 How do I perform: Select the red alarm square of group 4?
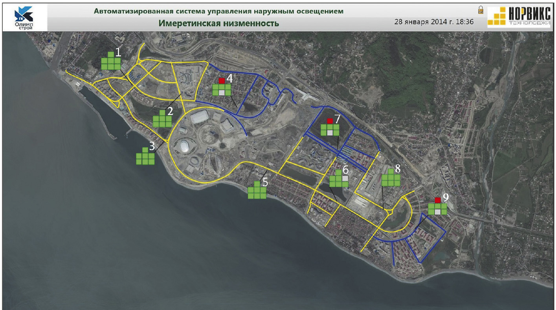[222, 81]
